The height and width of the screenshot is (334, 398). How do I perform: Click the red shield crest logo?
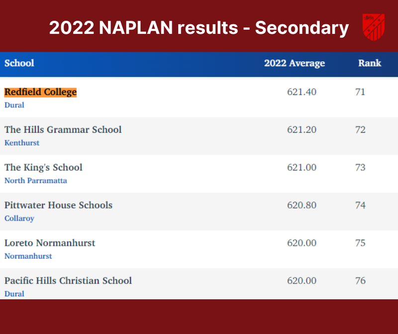pyautogui.click(x=374, y=26)
